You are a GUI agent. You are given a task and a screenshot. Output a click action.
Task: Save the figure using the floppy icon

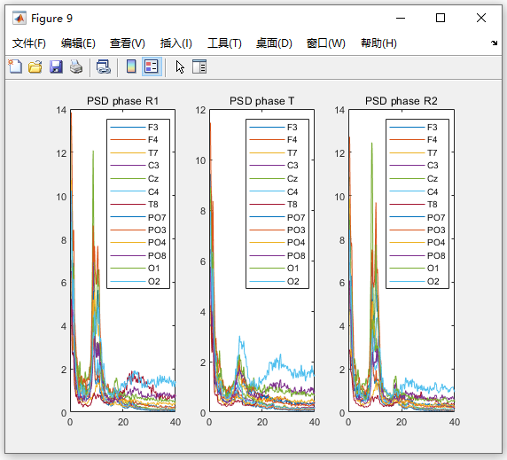pyautogui.click(x=56, y=66)
